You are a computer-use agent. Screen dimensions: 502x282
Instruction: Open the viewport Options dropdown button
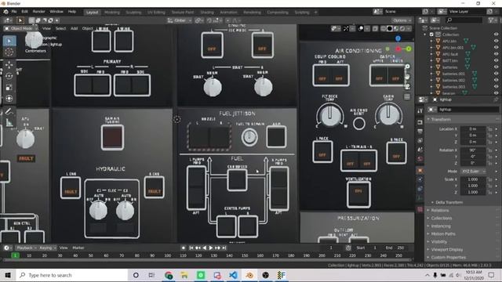point(402,20)
